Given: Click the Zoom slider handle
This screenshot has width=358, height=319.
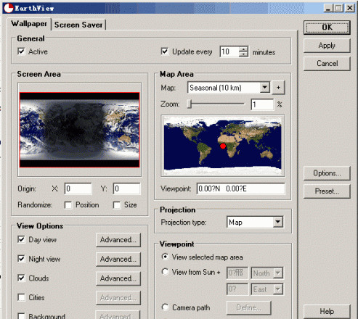Looking at the screenshot, I should click(190, 104).
